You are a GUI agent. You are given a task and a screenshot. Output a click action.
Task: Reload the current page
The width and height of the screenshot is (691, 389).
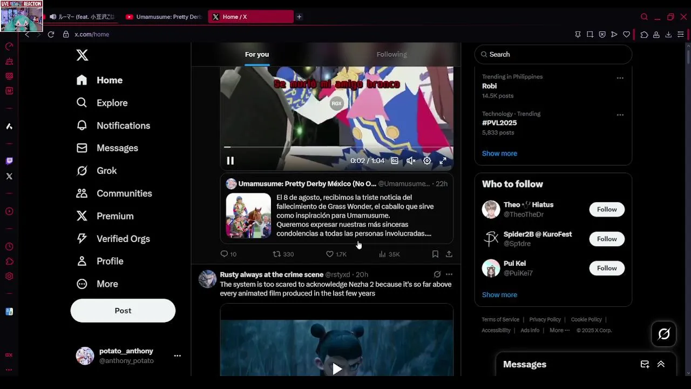coord(51,34)
